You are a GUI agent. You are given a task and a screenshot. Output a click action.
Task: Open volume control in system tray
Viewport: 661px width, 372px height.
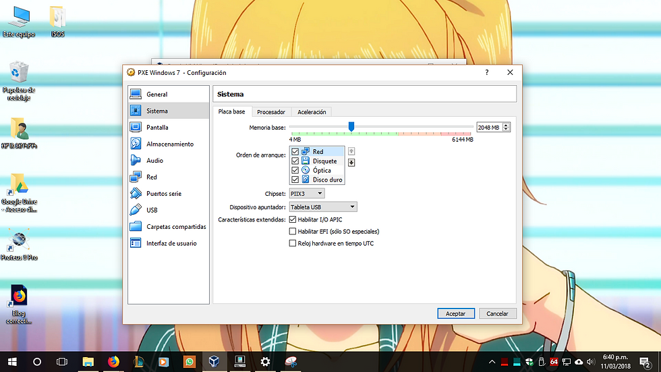(x=591, y=362)
